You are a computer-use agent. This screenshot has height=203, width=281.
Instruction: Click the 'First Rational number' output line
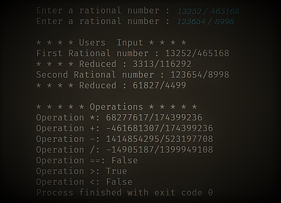tap(133, 53)
